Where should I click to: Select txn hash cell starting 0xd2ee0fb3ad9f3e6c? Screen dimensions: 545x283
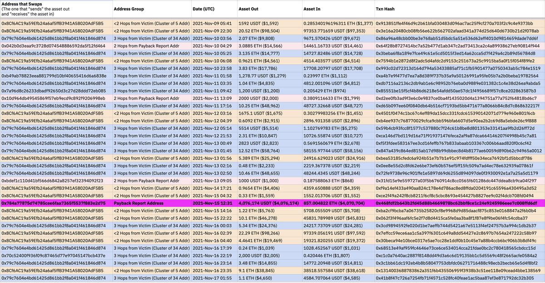pyautogui.click(x=460, y=98)
